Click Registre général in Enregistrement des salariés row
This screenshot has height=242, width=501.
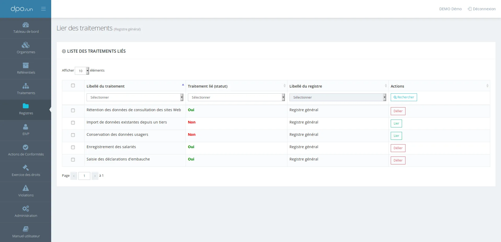coord(304,147)
